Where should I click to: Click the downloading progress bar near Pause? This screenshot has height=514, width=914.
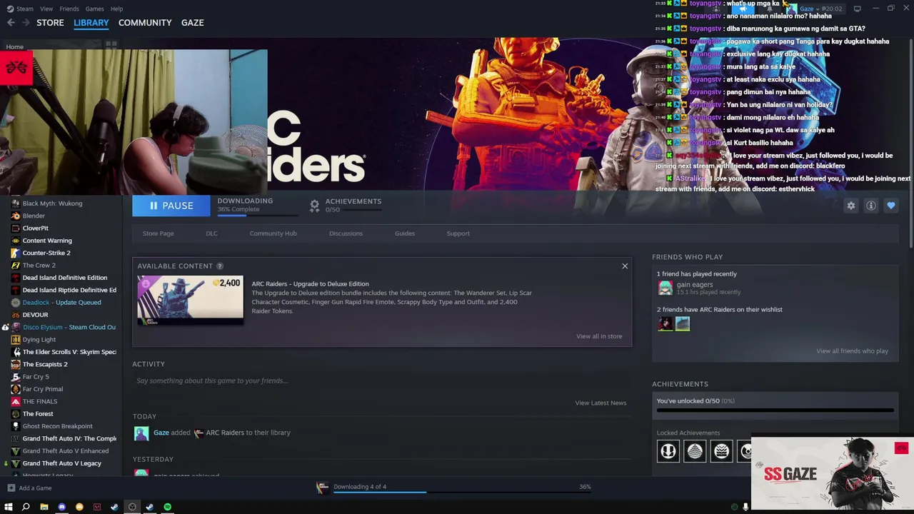coord(257,214)
